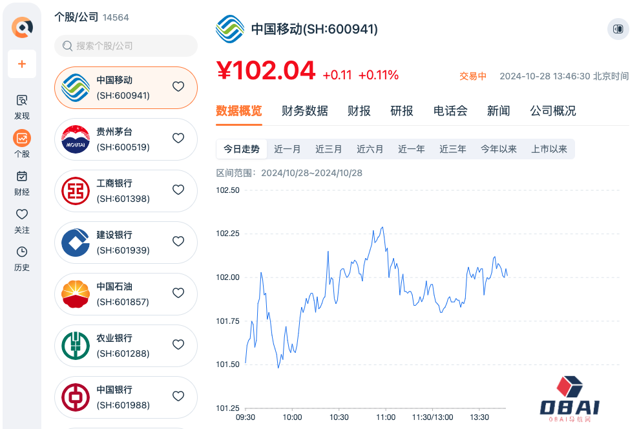This screenshot has height=429, width=639.
Task: Select the 近三月 chart range
Action: [328, 149]
